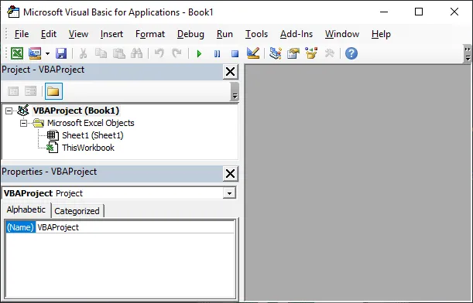Open Project Explorer toolbar icon

coord(276,53)
